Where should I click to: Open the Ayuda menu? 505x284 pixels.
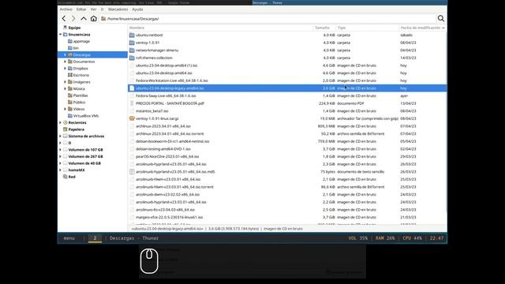tap(137, 9)
